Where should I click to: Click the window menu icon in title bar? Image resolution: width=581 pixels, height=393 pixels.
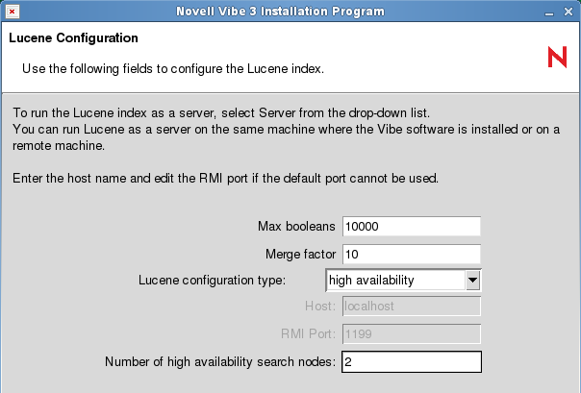click(x=11, y=12)
